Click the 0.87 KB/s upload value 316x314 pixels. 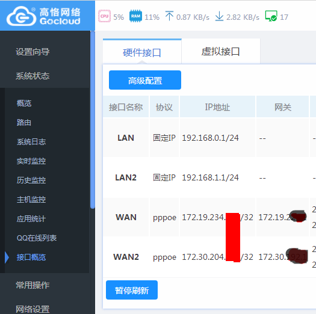point(193,17)
